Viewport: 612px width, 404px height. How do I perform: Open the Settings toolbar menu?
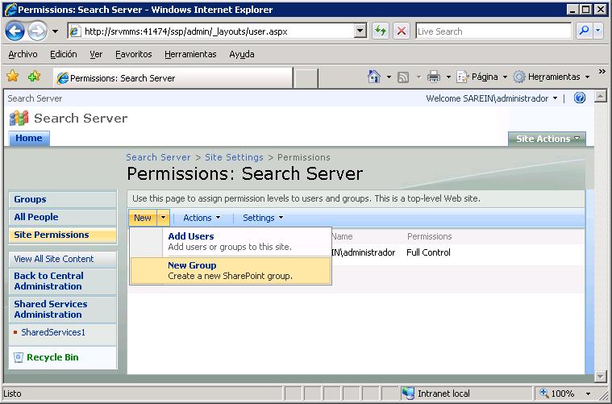tap(263, 218)
